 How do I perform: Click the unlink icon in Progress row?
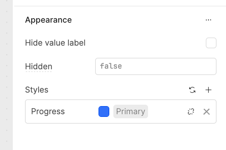191,111
